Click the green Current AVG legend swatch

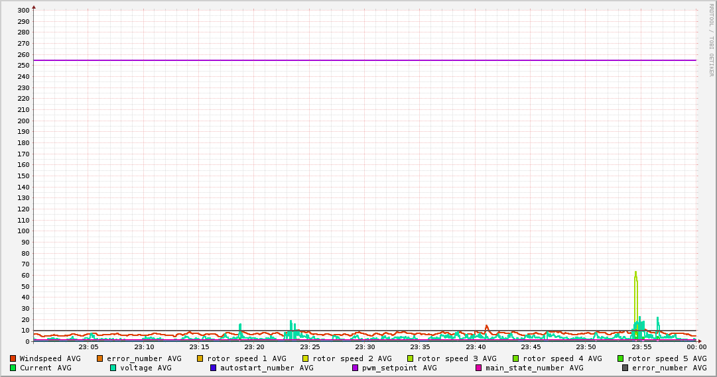13,368
